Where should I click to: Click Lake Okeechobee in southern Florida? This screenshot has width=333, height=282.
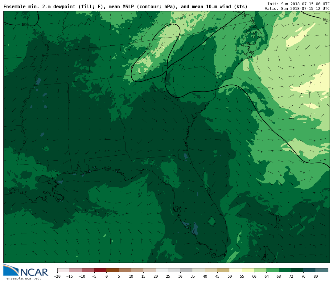211,221
